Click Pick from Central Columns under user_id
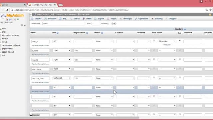 [41, 46]
